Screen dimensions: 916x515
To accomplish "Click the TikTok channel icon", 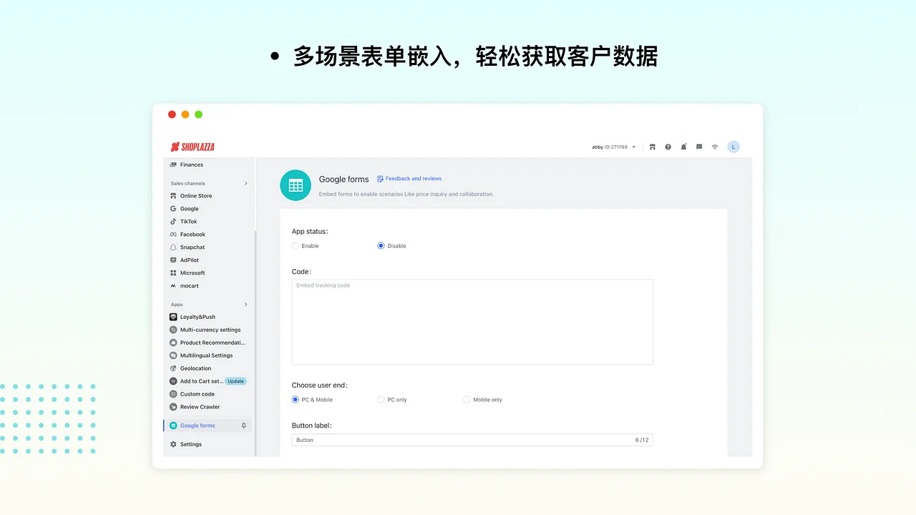I will point(173,222).
